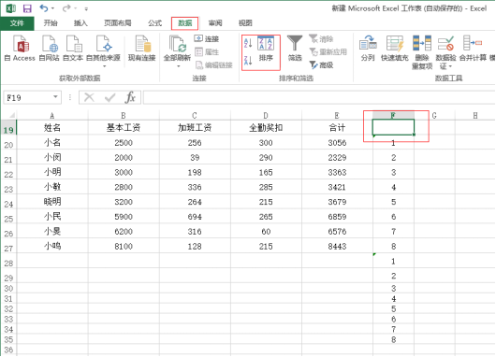This screenshot has width=496, height=357.
Task: Click the Redo arrow icon
Action: click(x=66, y=8)
